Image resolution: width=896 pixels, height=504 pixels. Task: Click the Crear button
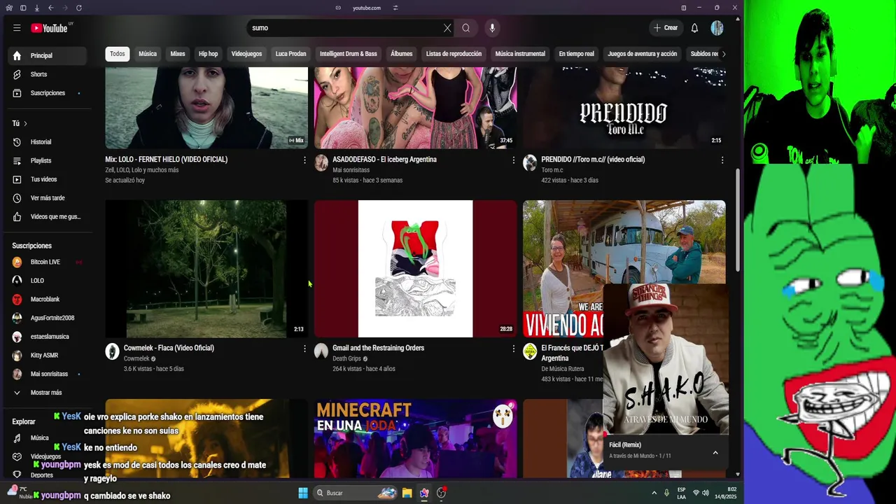tap(665, 28)
